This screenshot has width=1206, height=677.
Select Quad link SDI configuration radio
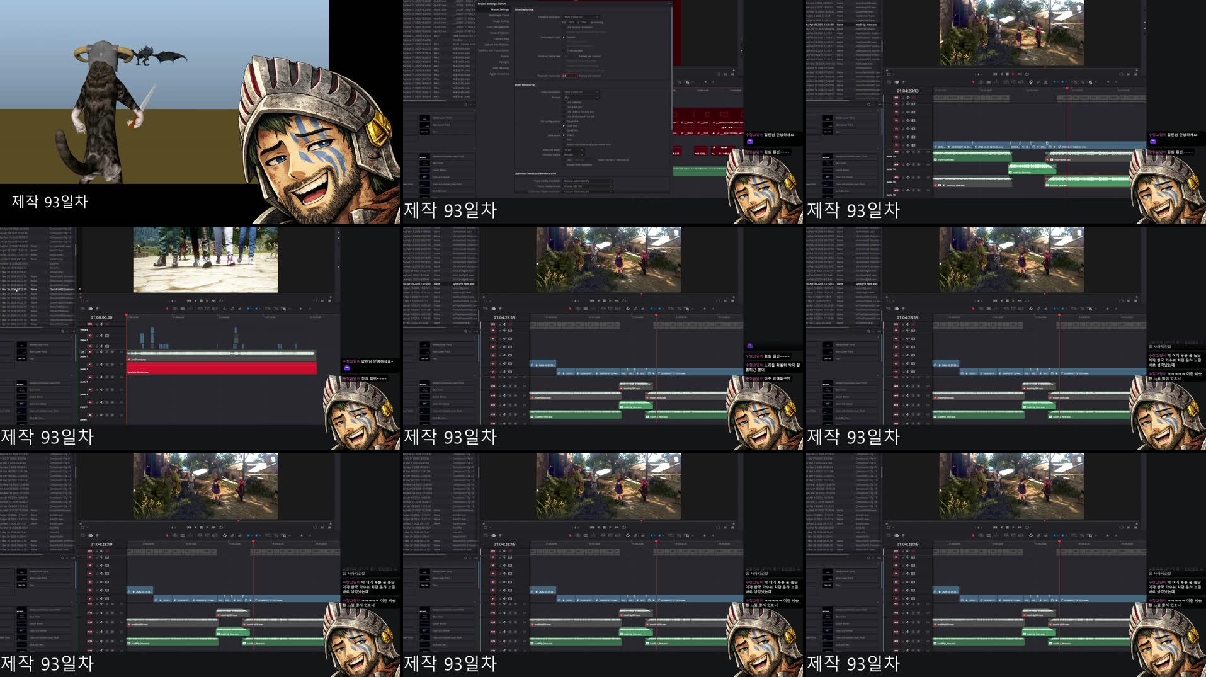[564, 130]
